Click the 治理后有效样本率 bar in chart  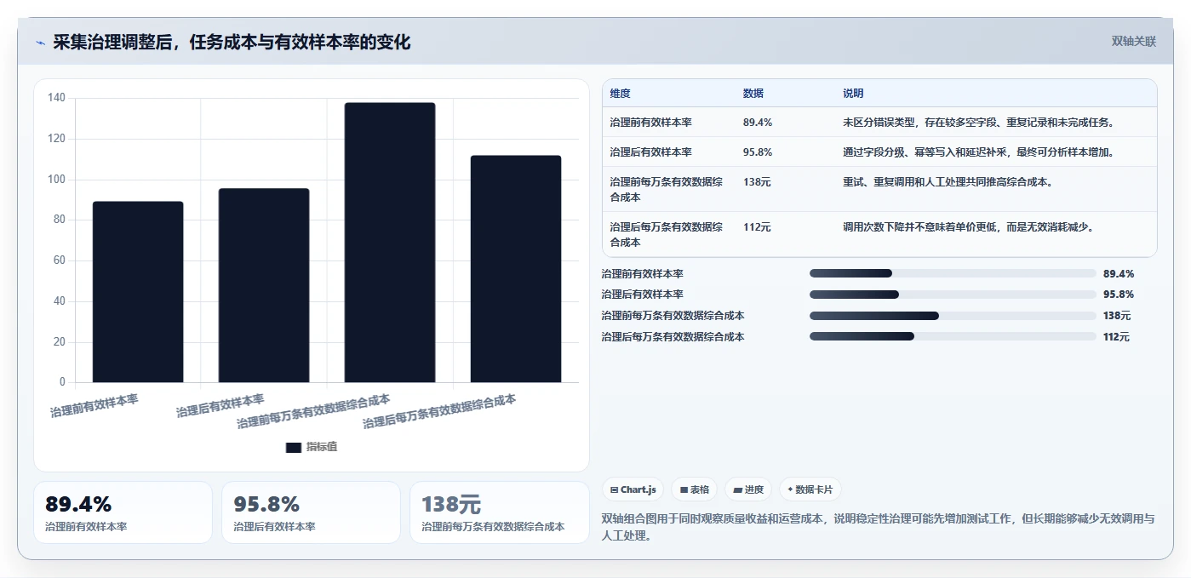click(x=264, y=285)
